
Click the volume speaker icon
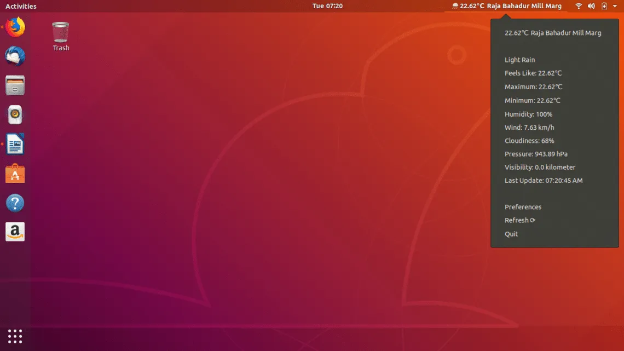pos(591,6)
